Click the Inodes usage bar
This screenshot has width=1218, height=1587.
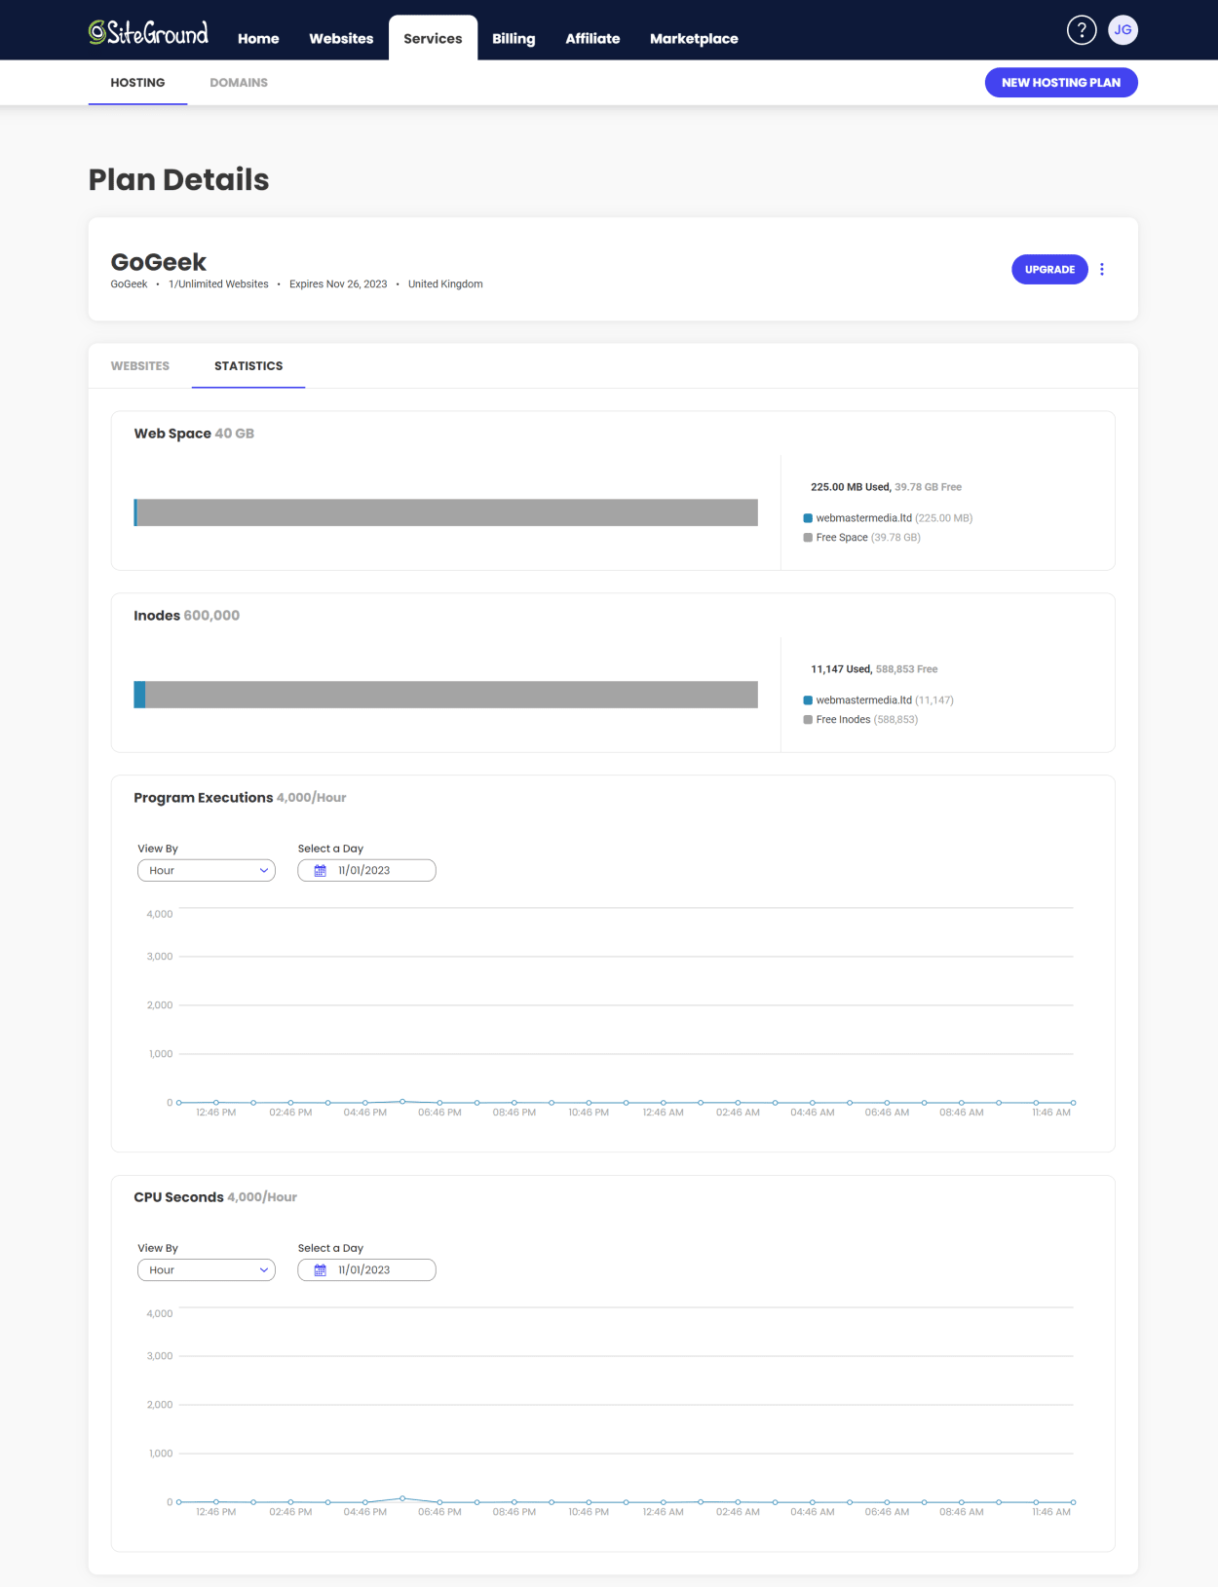[445, 695]
